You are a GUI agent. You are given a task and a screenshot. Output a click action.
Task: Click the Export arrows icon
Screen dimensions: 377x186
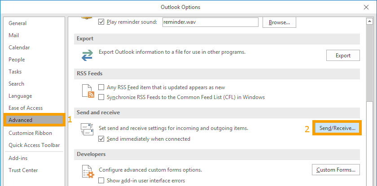[87, 56]
